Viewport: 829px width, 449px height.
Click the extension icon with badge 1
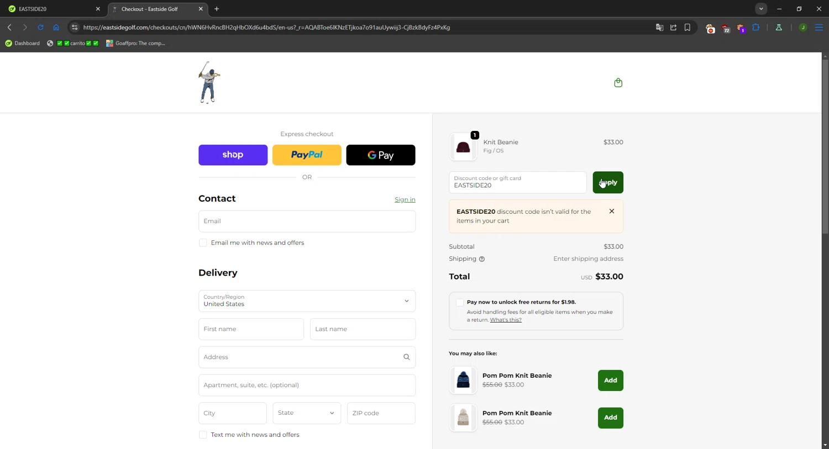point(741,28)
